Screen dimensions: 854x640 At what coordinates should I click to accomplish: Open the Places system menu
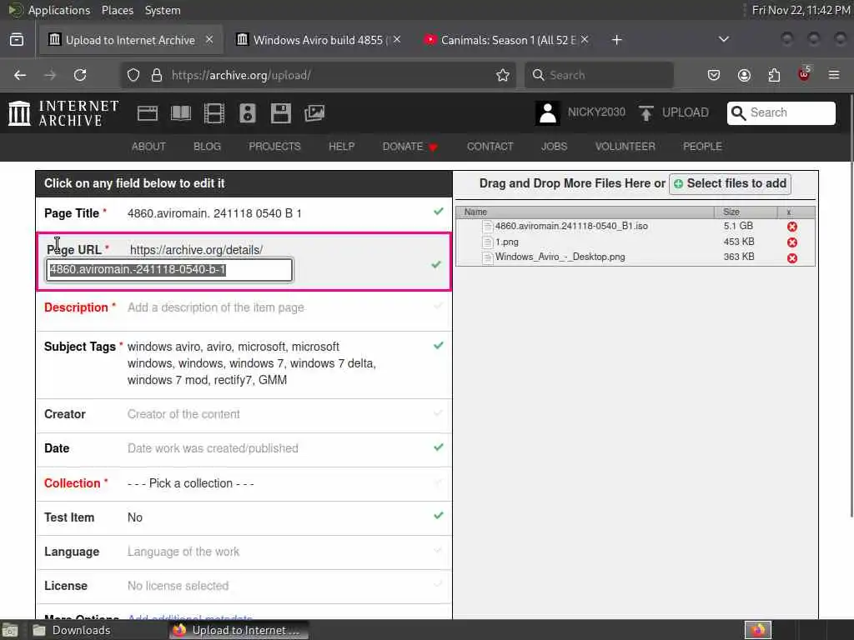coord(117,10)
